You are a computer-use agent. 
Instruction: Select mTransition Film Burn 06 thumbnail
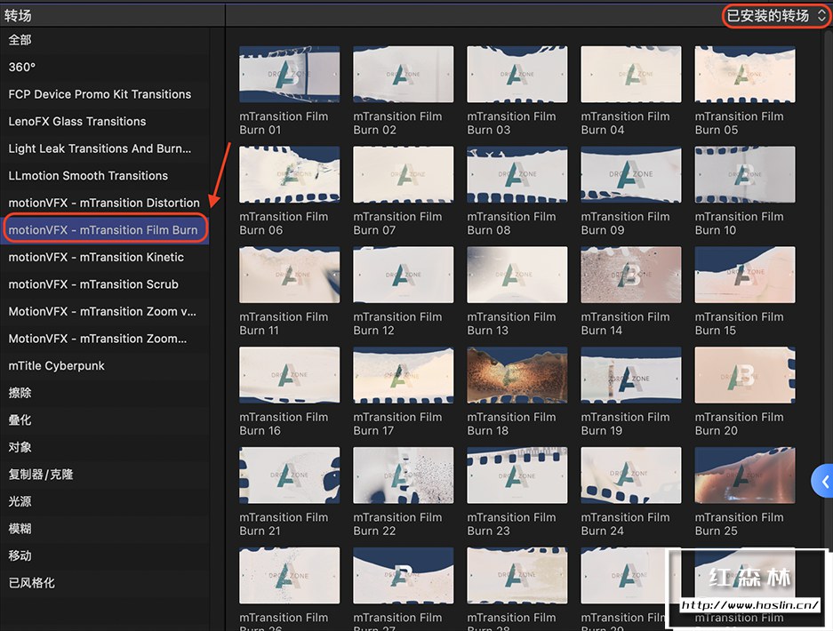290,174
